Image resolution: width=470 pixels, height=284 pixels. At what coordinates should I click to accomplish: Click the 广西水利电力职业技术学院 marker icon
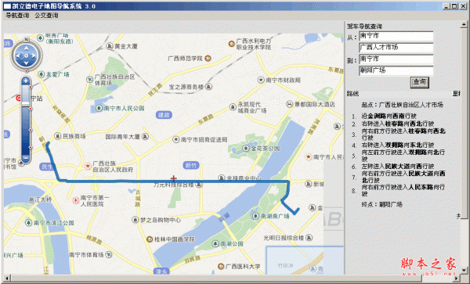(231, 44)
